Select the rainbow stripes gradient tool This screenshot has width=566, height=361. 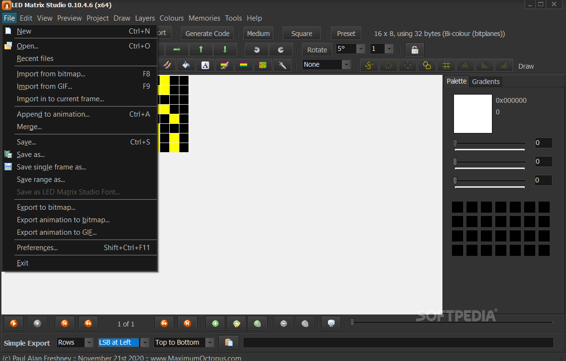point(244,65)
